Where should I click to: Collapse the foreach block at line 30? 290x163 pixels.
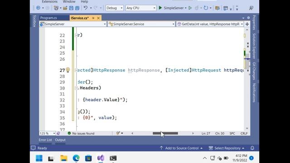pos(76,88)
